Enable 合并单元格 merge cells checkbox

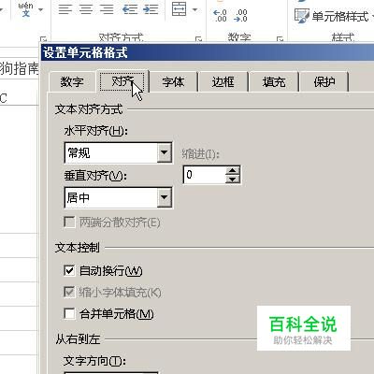click(69, 313)
